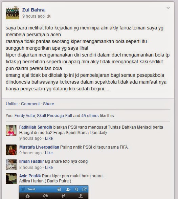Viewport: 178px width, 199px height.
Task: Click Comment link under the post
Action: (30, 104)
